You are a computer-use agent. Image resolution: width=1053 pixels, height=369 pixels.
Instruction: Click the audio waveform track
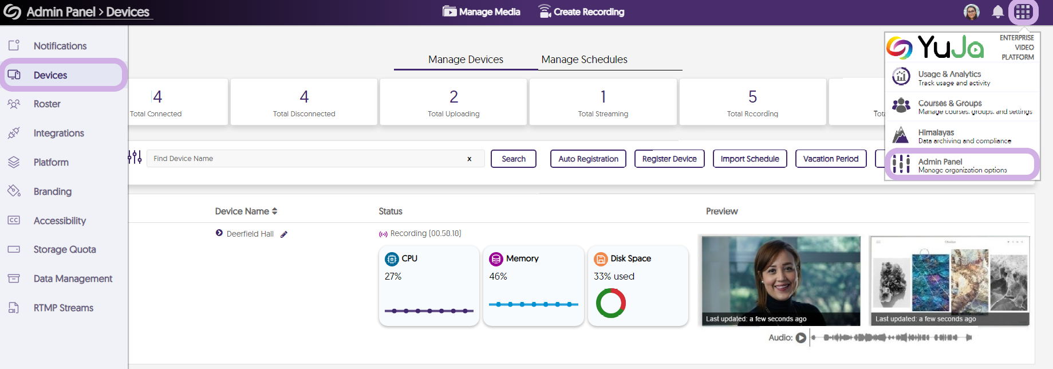[x=893, y=338]
